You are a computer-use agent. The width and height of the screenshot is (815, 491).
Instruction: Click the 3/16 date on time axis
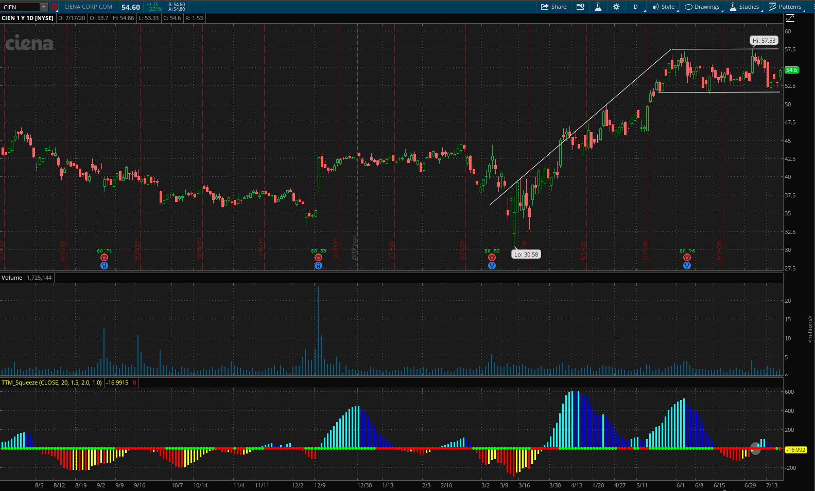tap(524, 485)
